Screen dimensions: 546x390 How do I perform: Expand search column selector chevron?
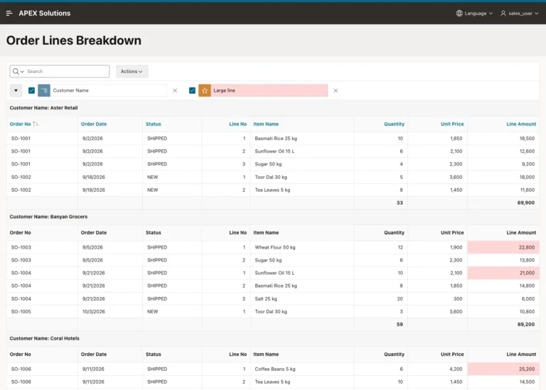[x=22, y=72]
